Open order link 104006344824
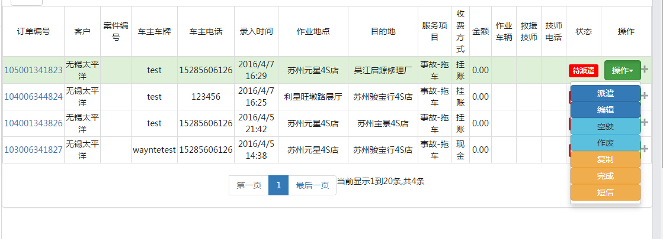This screenshot has width=663, height=239. pos(33,97)
